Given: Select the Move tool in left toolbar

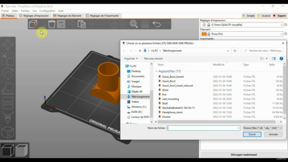Looking at the screenshot, I should point(8,45).
